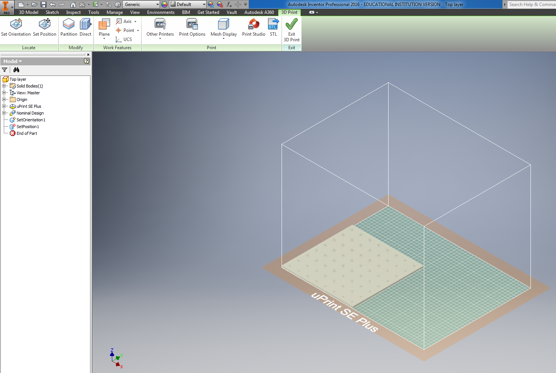556x373 pixels.
Task: Expand the Origin folder node
Action: tap(4, 100)
